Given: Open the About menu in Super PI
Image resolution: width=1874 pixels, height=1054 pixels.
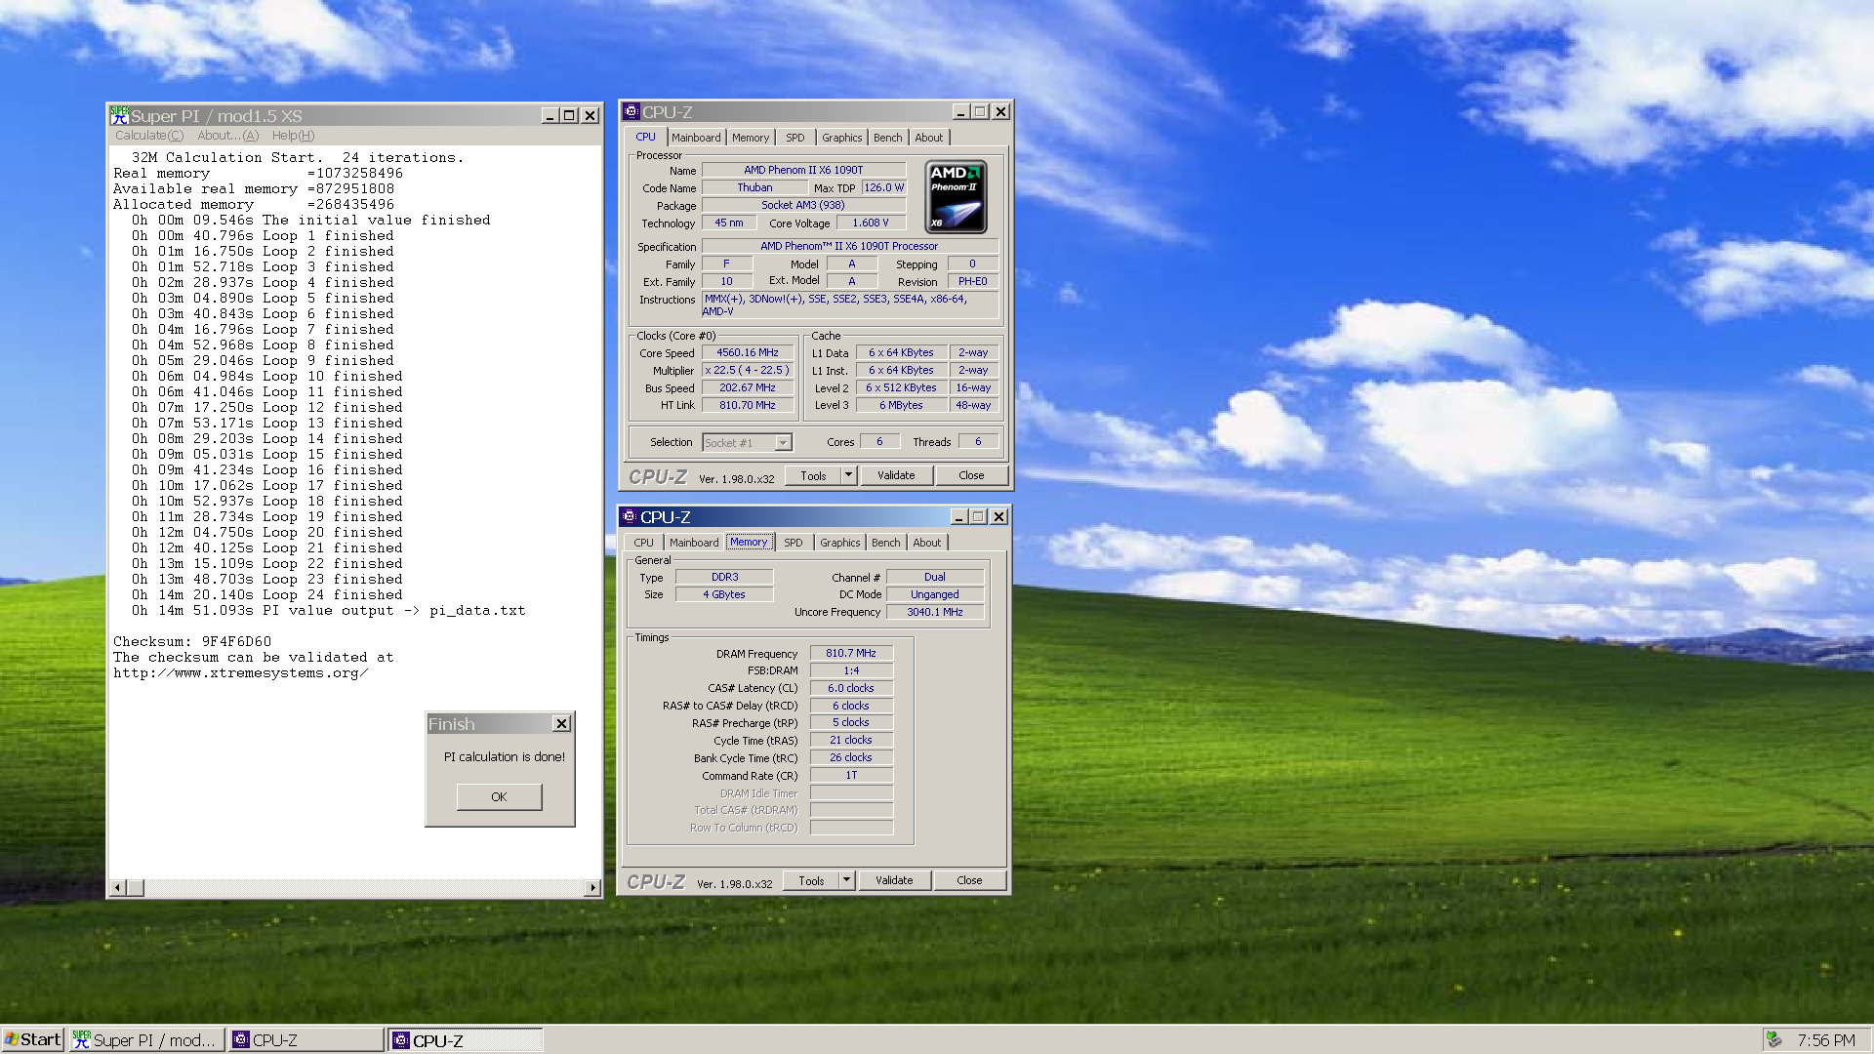Looking at the screenshot, I should coord(227,136).
